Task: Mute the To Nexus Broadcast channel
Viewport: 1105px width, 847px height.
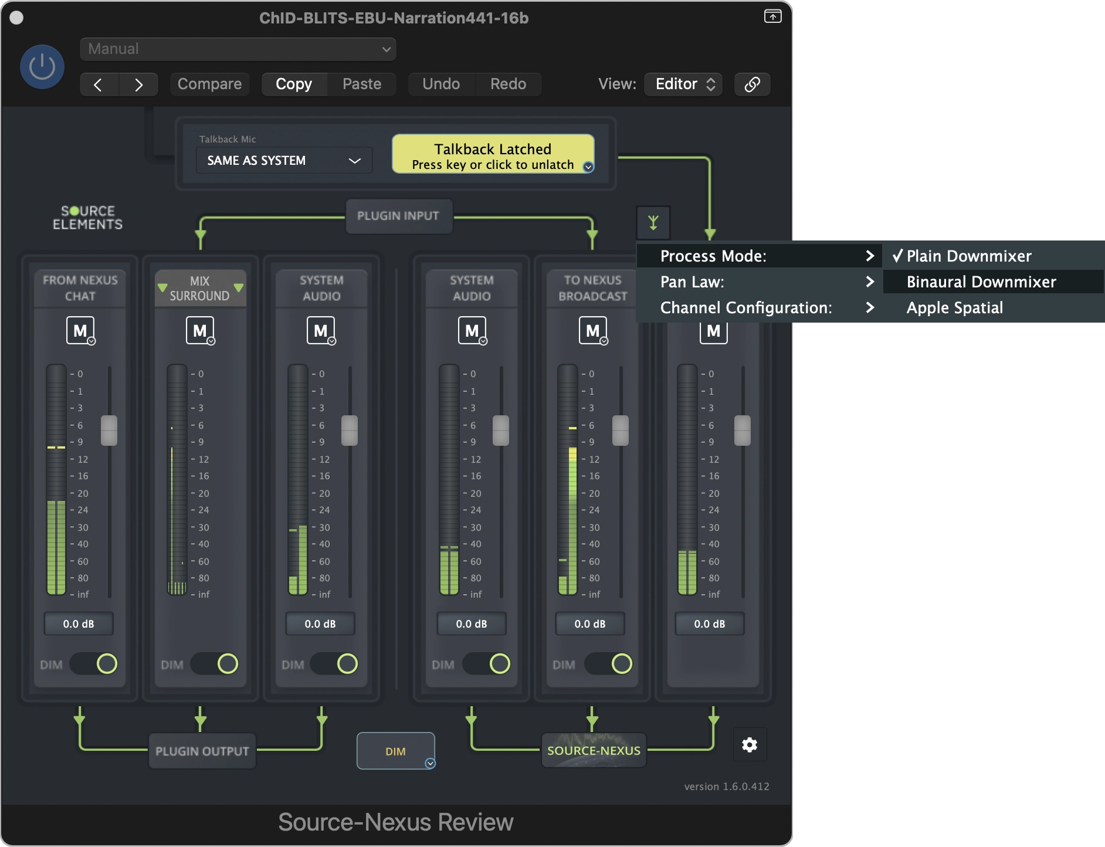Action: (x=593, y=331)
